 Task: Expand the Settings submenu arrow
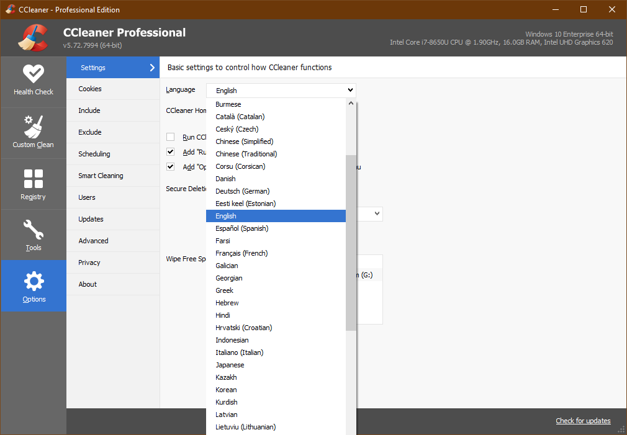pyautogui.click(x=153, y=68)
